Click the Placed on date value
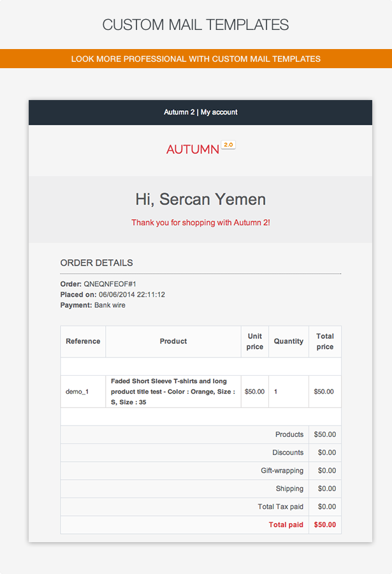Screen dimensions: 392x574 click(132, 295)
